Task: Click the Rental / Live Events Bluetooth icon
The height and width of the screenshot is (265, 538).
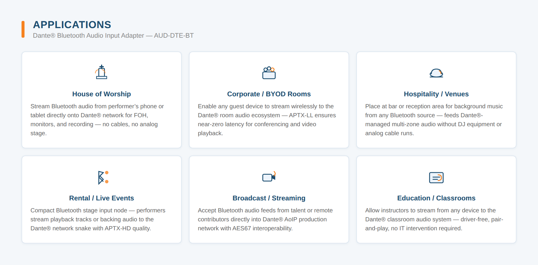Action: pos(103,177)
